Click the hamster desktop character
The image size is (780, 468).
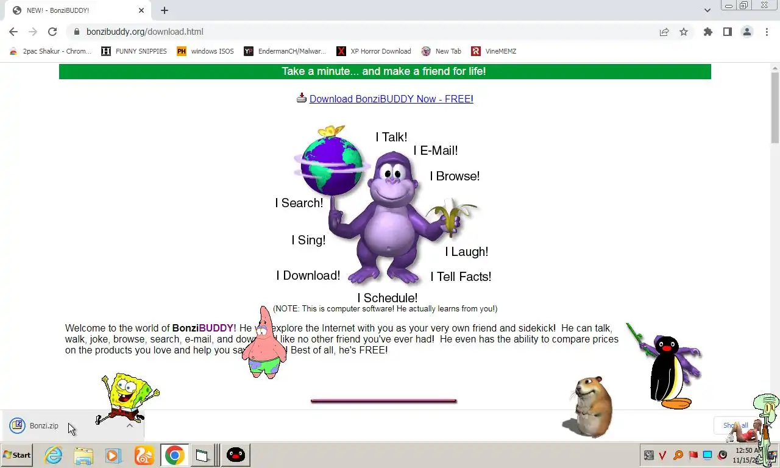point(587,406)
